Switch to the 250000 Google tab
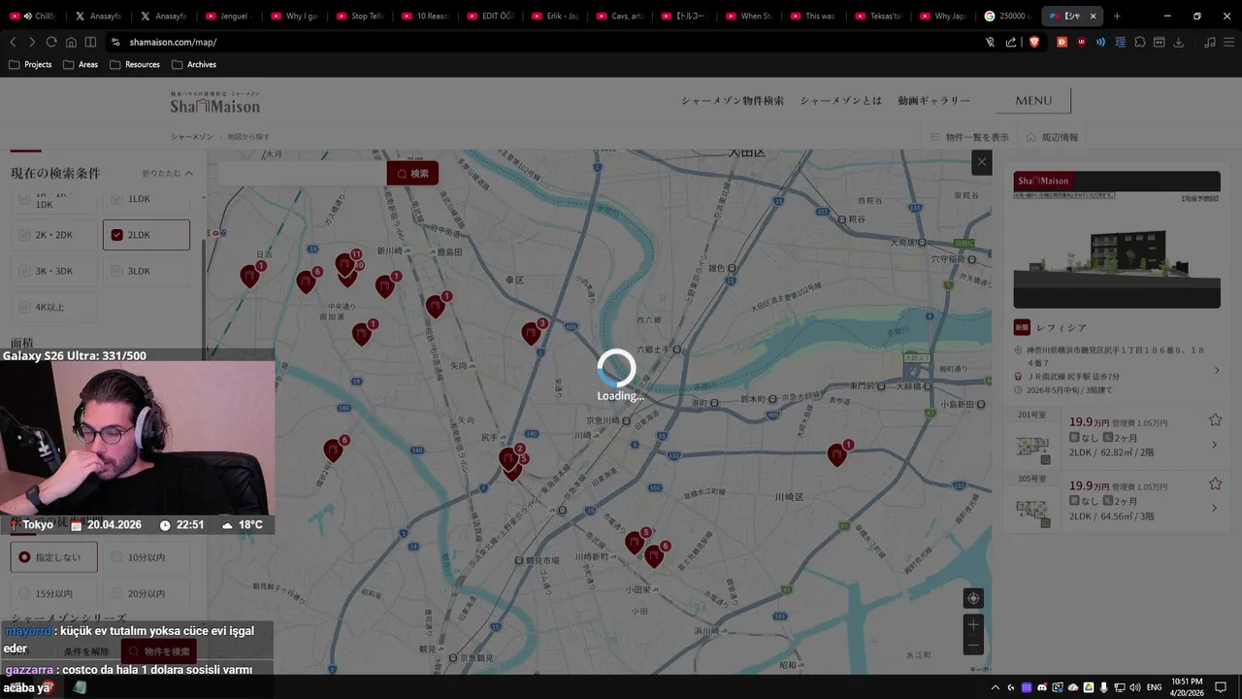 1007,16
